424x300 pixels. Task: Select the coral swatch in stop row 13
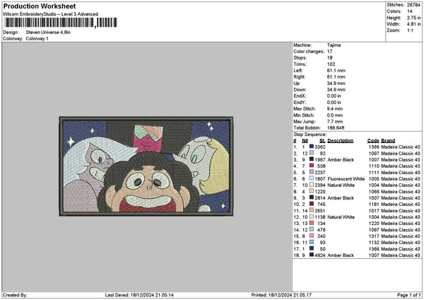pos(312,223)
